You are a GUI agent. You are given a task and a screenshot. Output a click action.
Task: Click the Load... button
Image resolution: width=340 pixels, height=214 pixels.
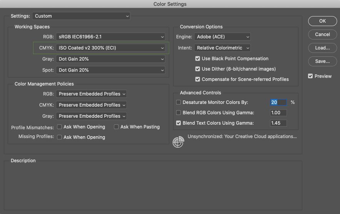(x=322, y=48)
